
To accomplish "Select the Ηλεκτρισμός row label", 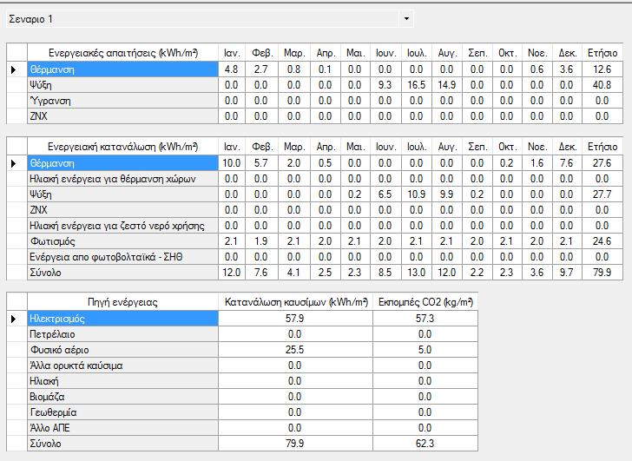I will pyautogui.click(x=123, y=319).
